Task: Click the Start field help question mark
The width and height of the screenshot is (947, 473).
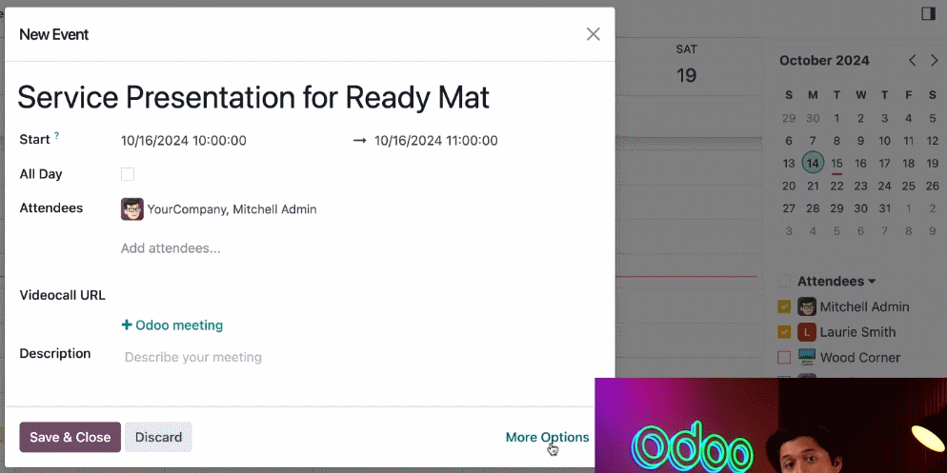Action: (x=57, y=136)
